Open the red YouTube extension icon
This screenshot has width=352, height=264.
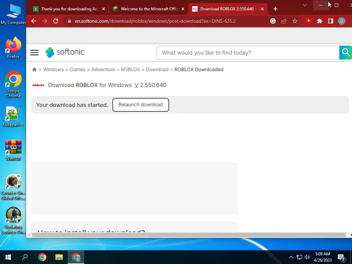tap(308, 21)
